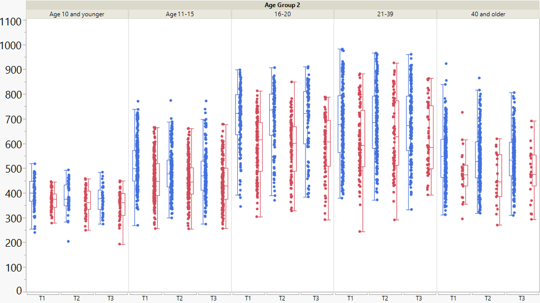Click the 300 y-axis label
The width and height of the screenshot is (540, 303).
(x=14, y=218)
